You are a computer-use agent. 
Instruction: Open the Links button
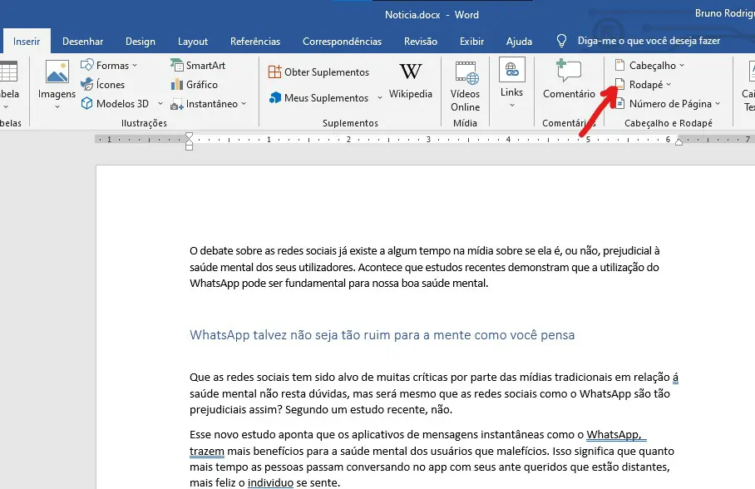coord(512,77)
